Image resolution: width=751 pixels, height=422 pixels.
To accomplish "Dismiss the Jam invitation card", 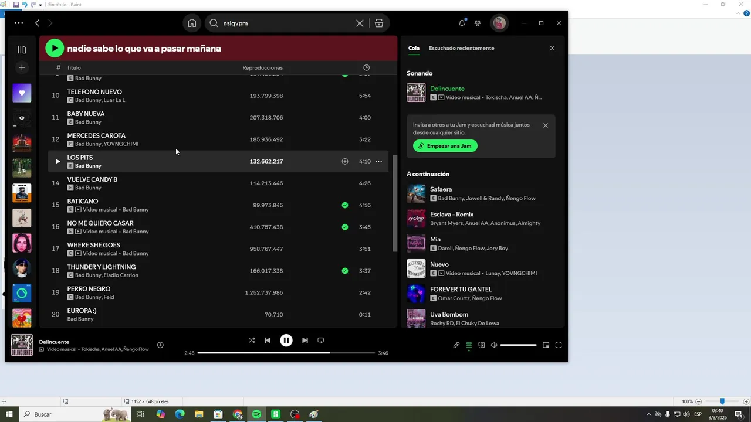I will point(546,125).
